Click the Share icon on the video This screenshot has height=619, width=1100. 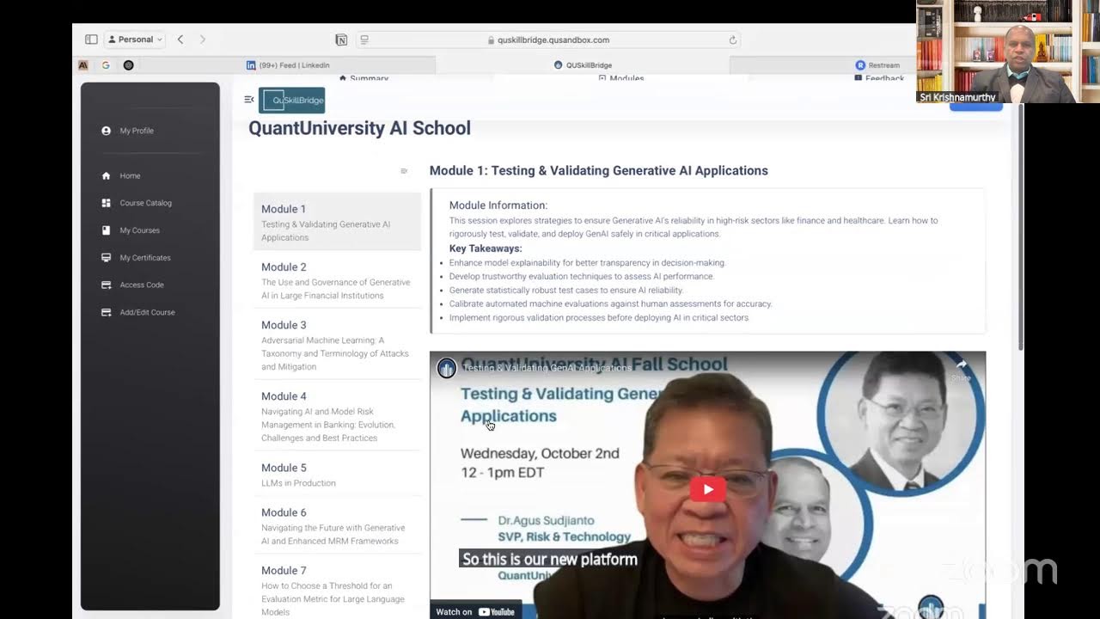click(961, 370)
